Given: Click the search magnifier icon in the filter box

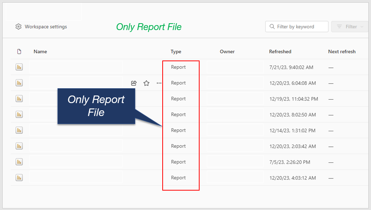Looking at the screenshot, I should [272, 27].
